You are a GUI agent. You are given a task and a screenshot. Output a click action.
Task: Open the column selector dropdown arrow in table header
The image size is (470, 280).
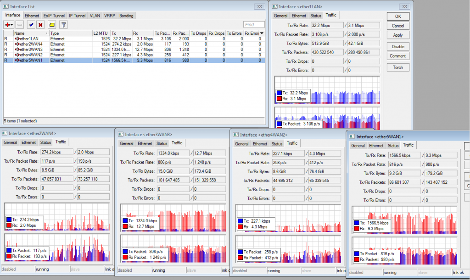tap(262, 33)
